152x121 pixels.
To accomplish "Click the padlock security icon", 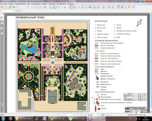I will pos(113,7).
